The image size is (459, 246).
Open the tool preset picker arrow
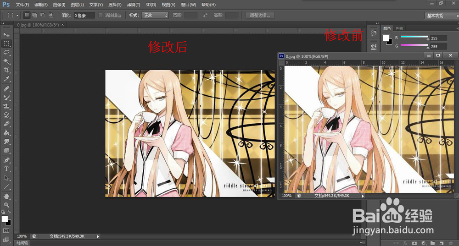pos(17,15)
